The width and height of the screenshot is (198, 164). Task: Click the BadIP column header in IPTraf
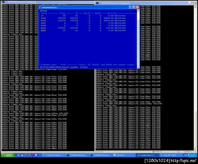click(x=98, y=13)
